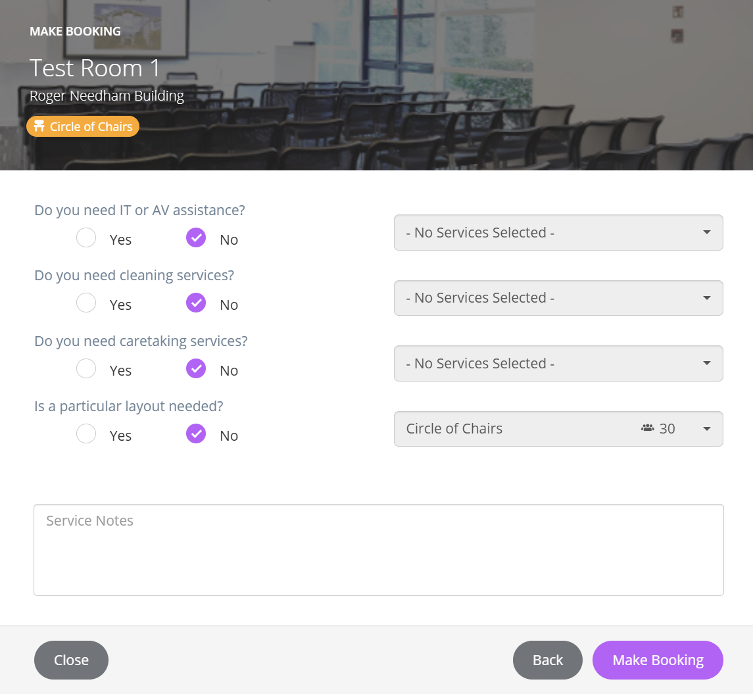Focus the Service Notes text area
Image resolution: width=753 pixels, height=694 pixels.
(378, 550)
